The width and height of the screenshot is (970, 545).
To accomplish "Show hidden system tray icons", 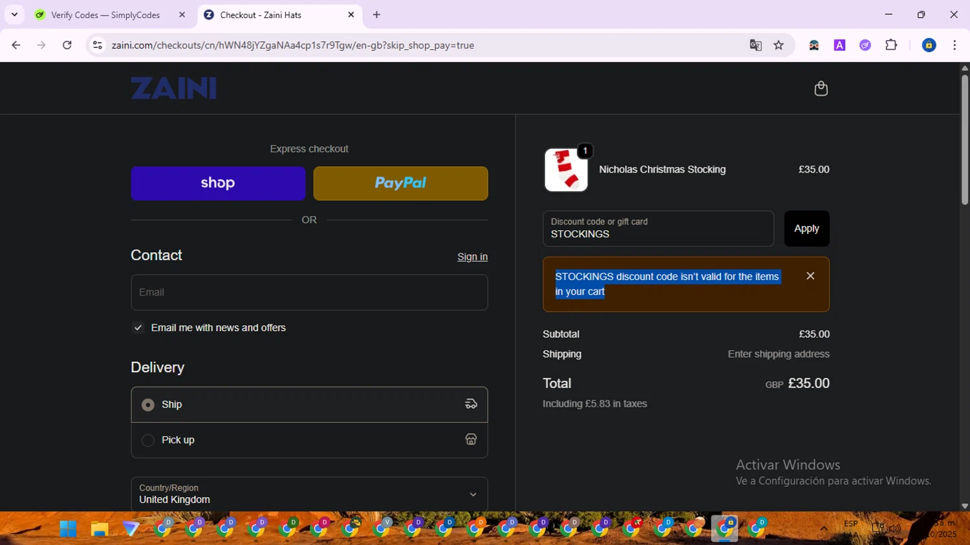I will pyautogui.click(x=823, y=529).
